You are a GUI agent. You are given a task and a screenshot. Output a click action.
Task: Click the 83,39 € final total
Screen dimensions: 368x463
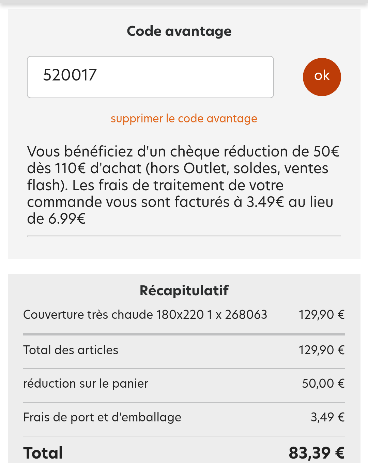pos(317,453)
